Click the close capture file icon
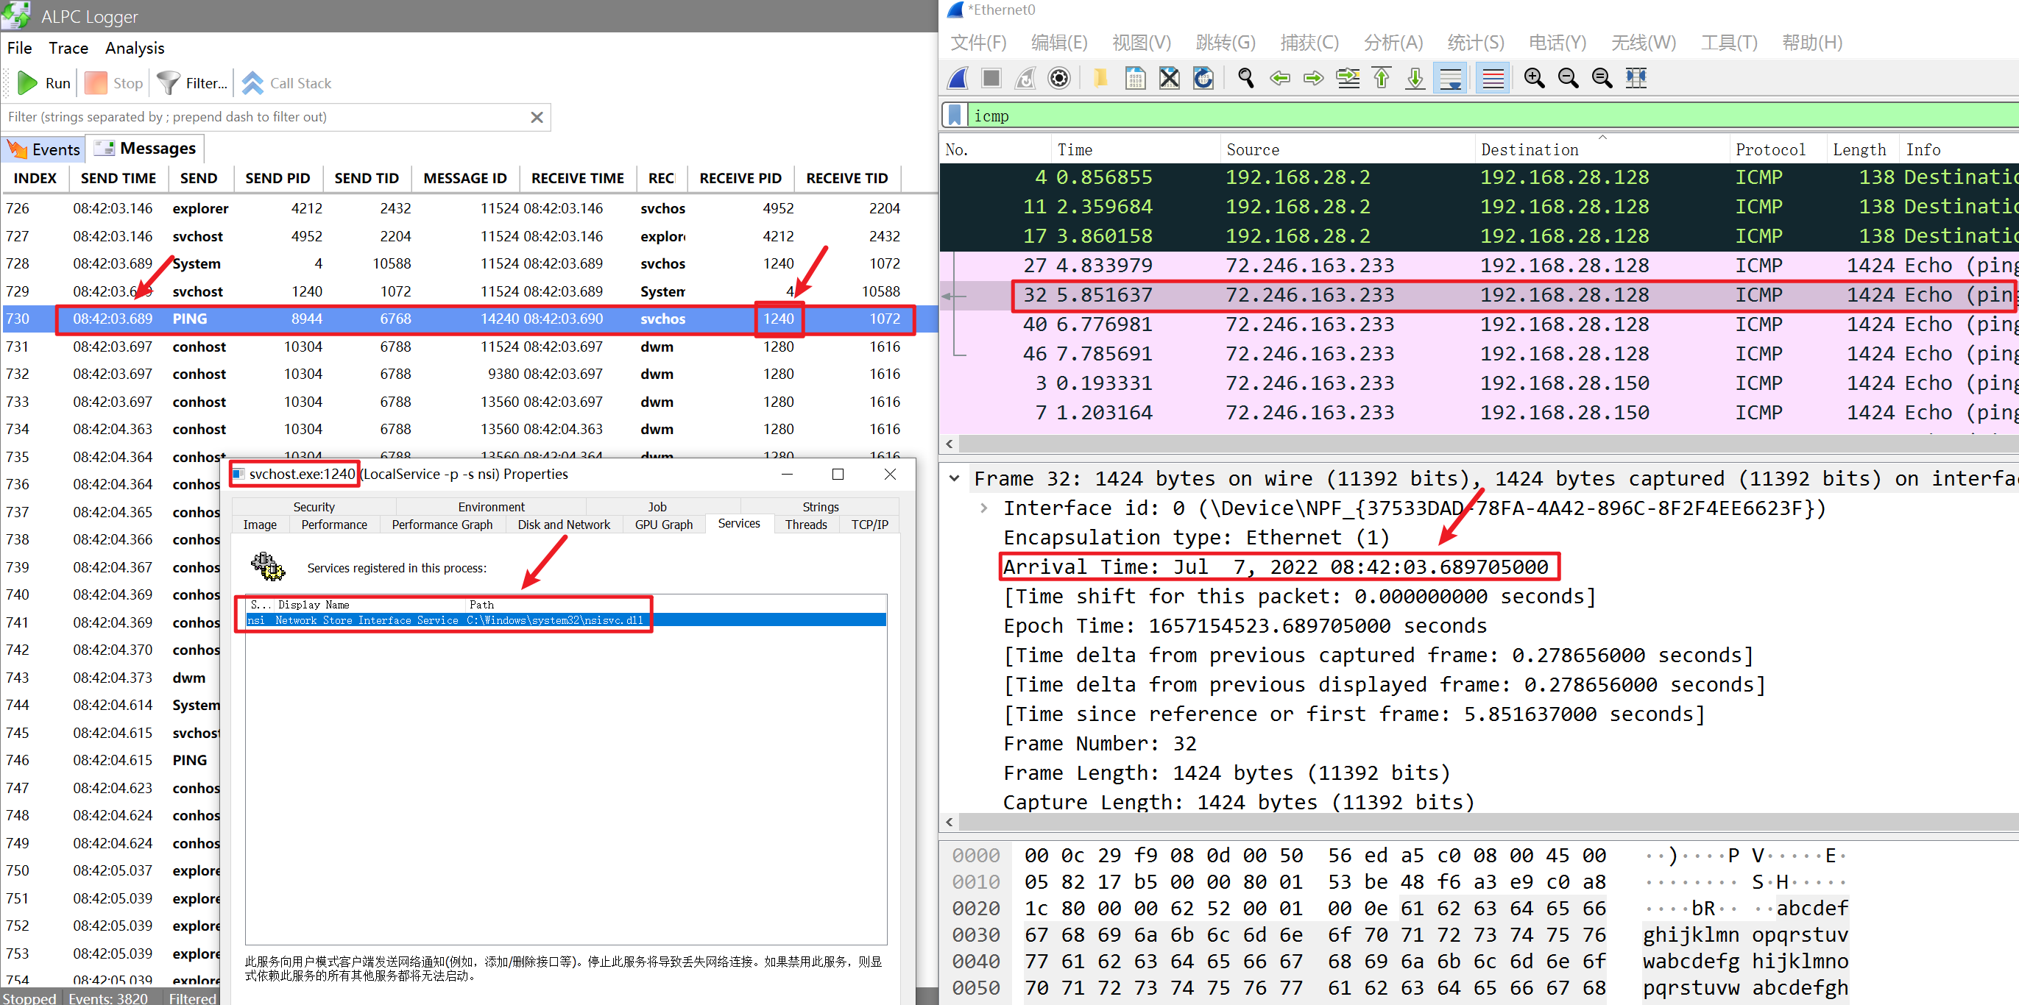Viewport: 2019px width, 1005px height. [x=1169, y=78]
